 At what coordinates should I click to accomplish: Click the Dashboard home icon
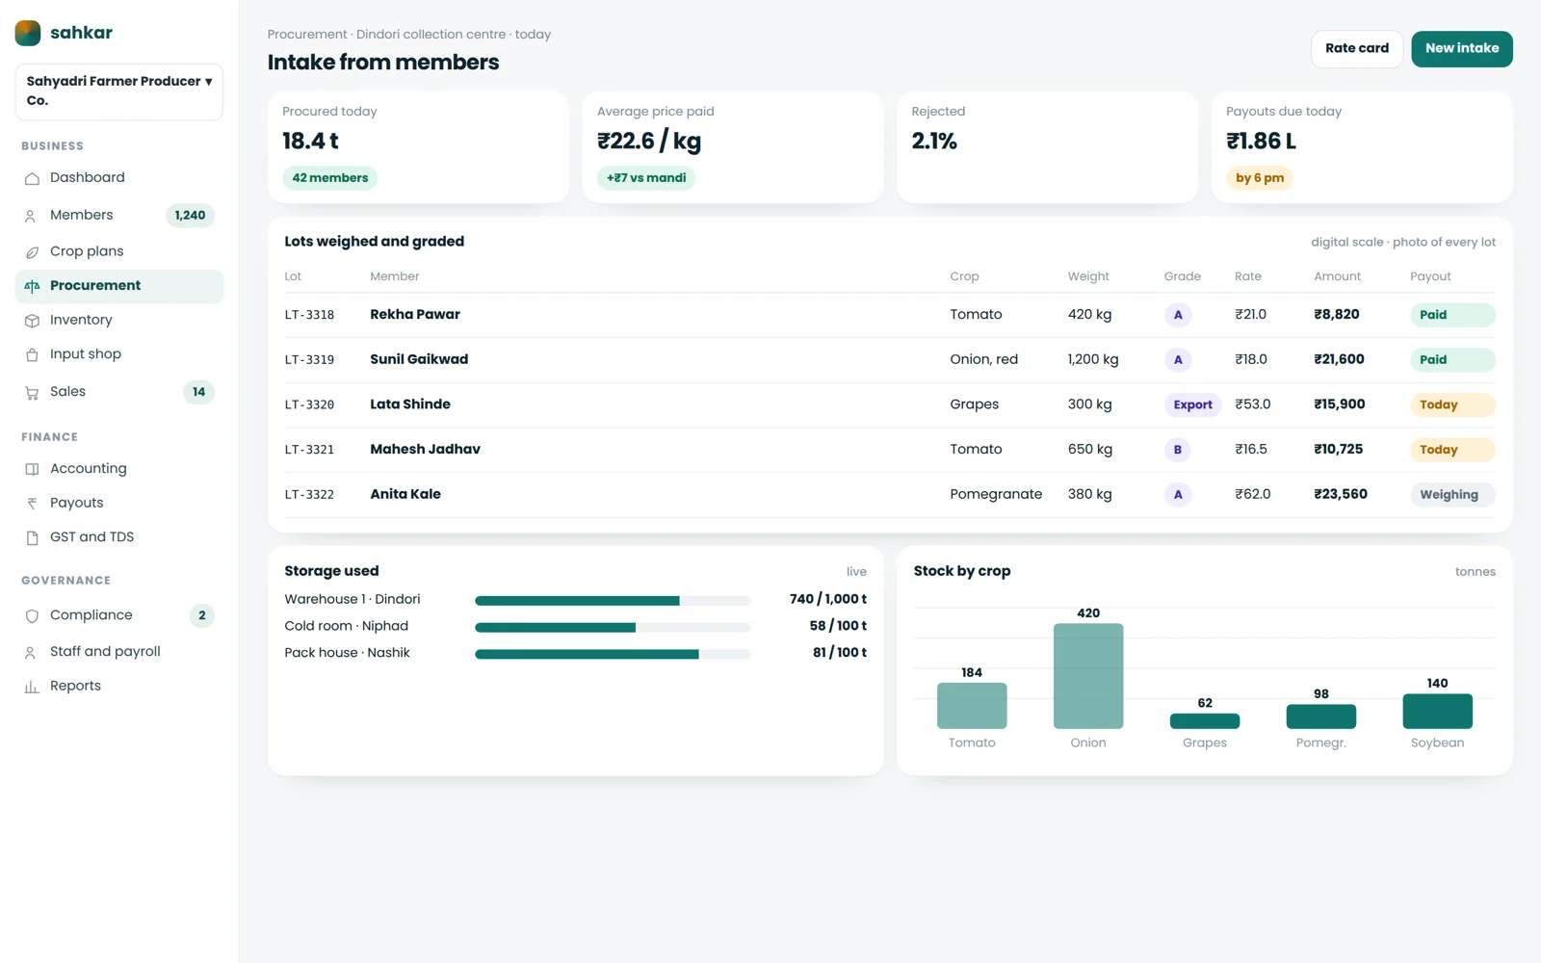32,178
